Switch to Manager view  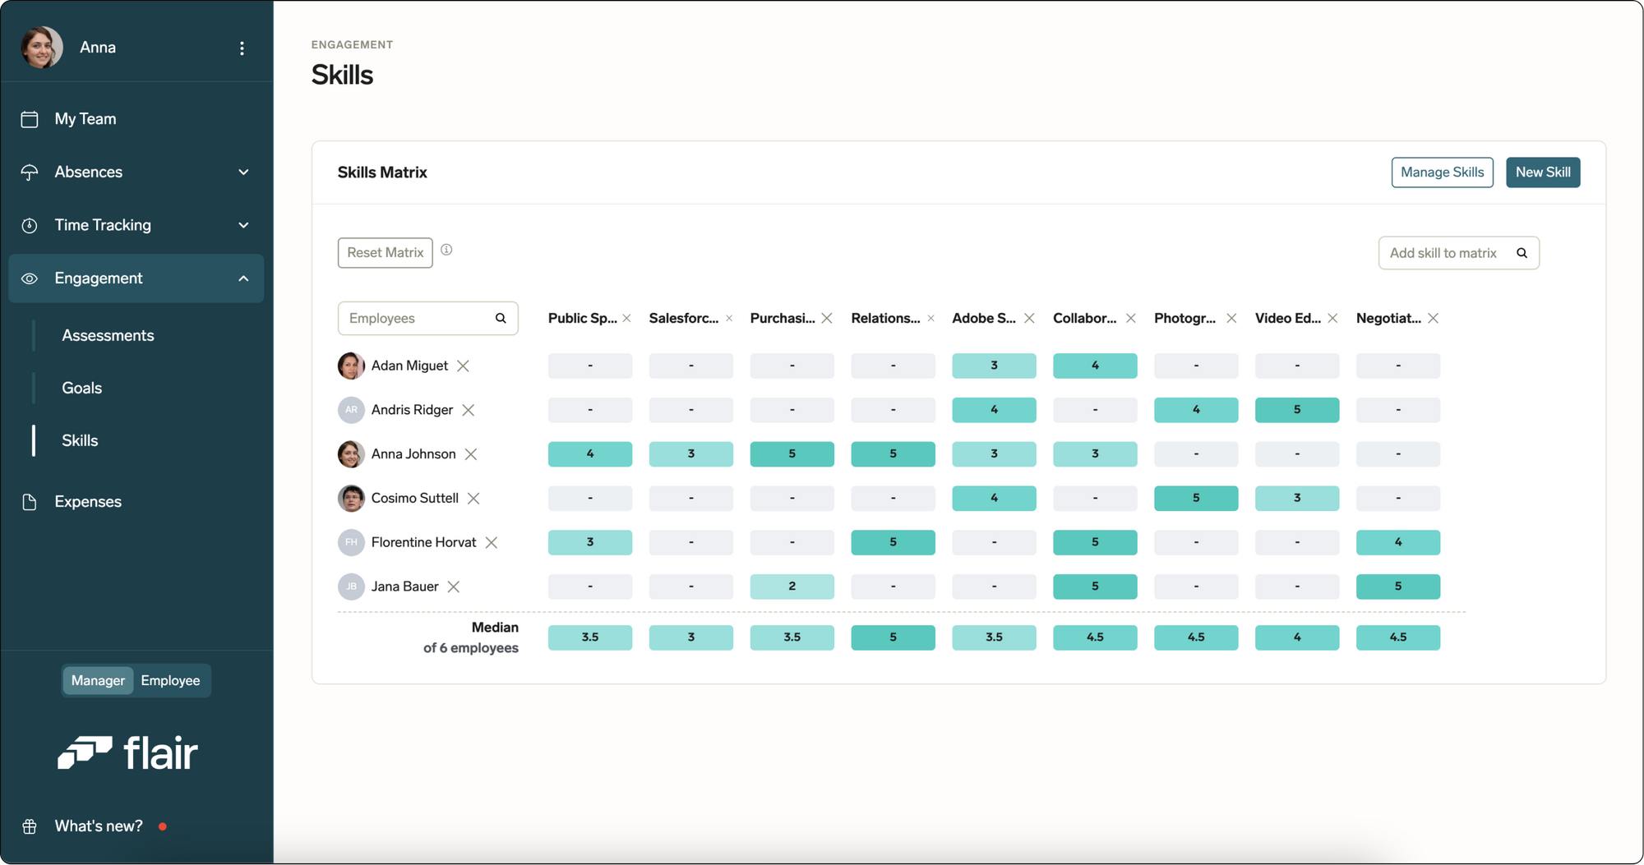click(x=97, y=680)
